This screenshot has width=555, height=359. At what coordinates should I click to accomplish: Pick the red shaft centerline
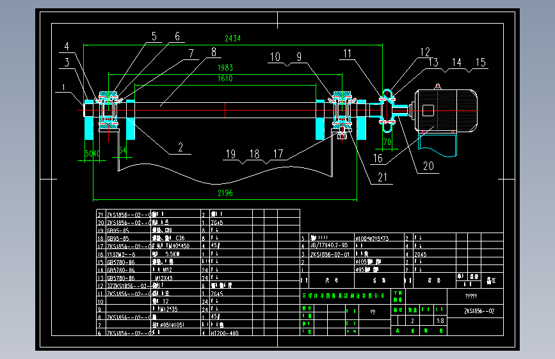point(278,111)
